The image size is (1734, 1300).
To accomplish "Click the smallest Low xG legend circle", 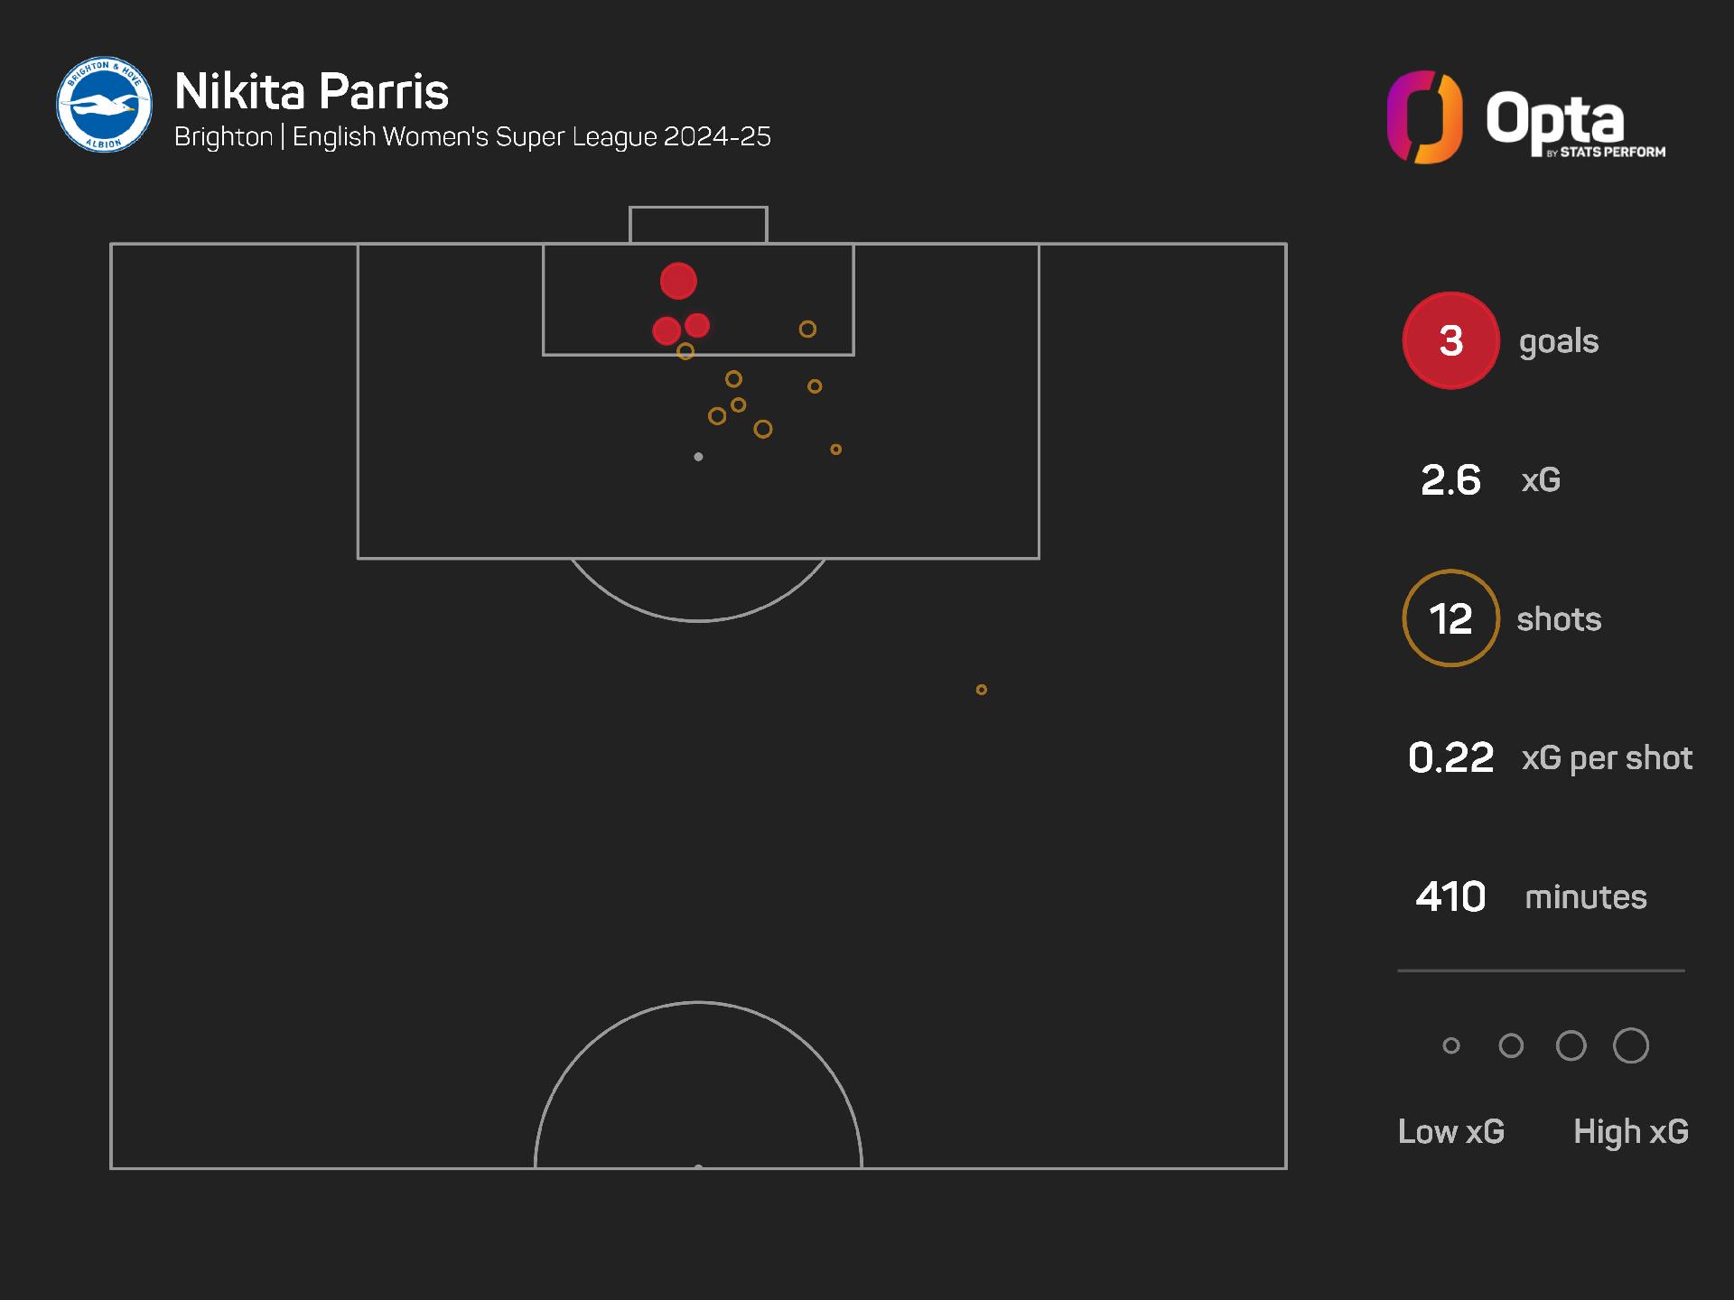I will 1451,1045.
